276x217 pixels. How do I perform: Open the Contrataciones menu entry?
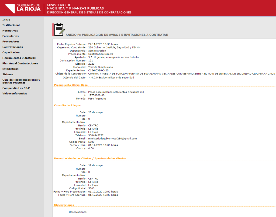pos(12,47)
